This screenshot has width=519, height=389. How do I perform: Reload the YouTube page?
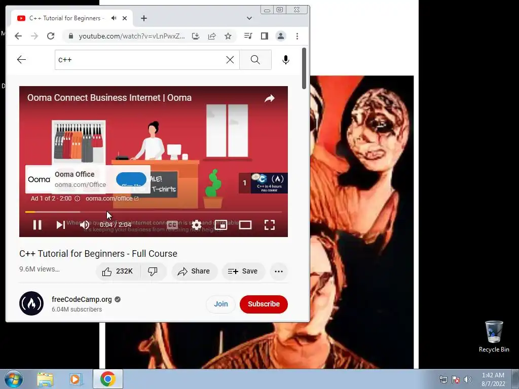(x=51, y=36)
